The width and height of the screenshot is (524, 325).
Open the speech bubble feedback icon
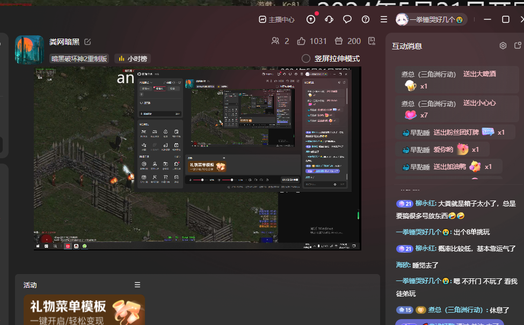point(347,19)
